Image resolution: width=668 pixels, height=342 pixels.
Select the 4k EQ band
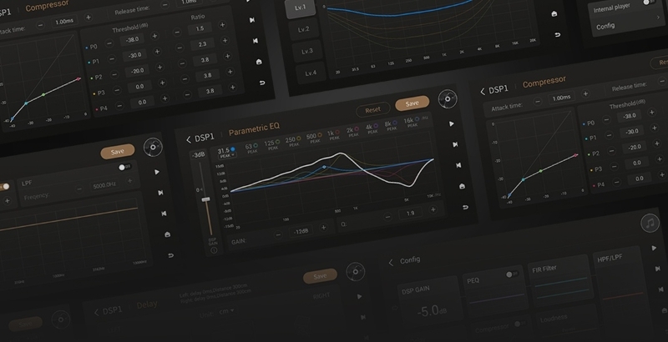click(x=372, y=127)
